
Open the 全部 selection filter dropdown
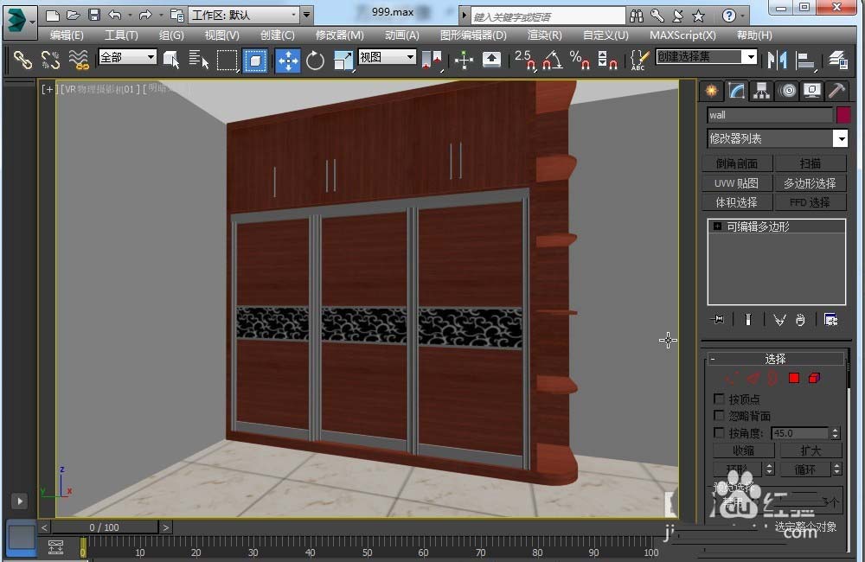[128, 57]
